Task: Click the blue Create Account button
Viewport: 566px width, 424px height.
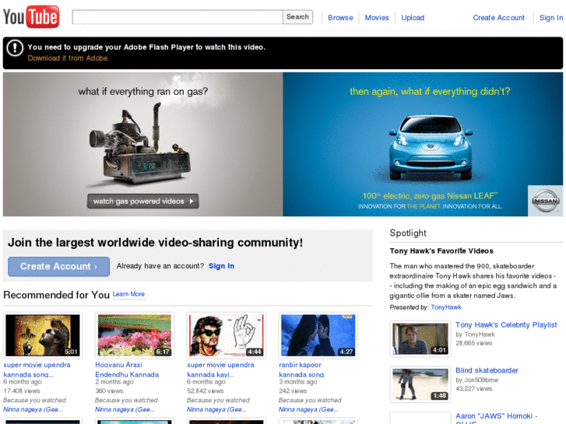Action: tap(58, 267)
